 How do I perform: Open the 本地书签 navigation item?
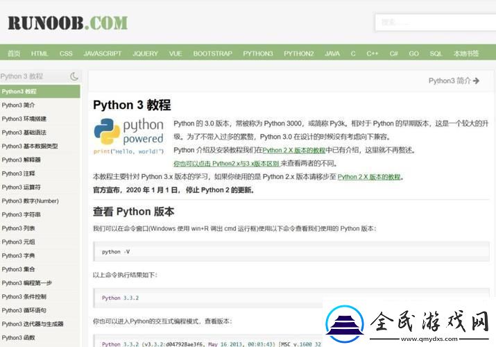click(x=466, y=53)
